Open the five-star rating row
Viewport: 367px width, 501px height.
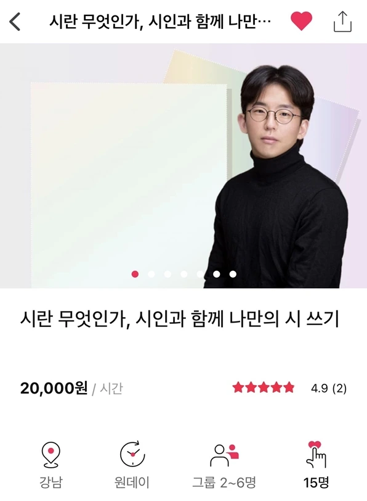[264, 388]
